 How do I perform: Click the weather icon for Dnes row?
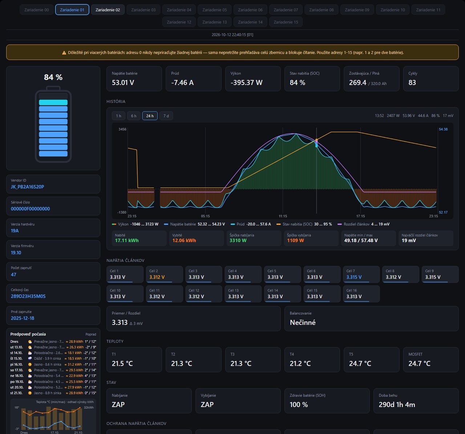coord(30,342)
